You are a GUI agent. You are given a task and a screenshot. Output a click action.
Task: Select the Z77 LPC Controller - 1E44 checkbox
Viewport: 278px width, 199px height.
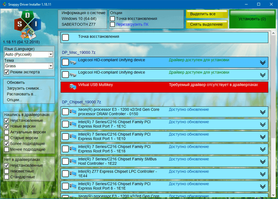tap(66, 174)
